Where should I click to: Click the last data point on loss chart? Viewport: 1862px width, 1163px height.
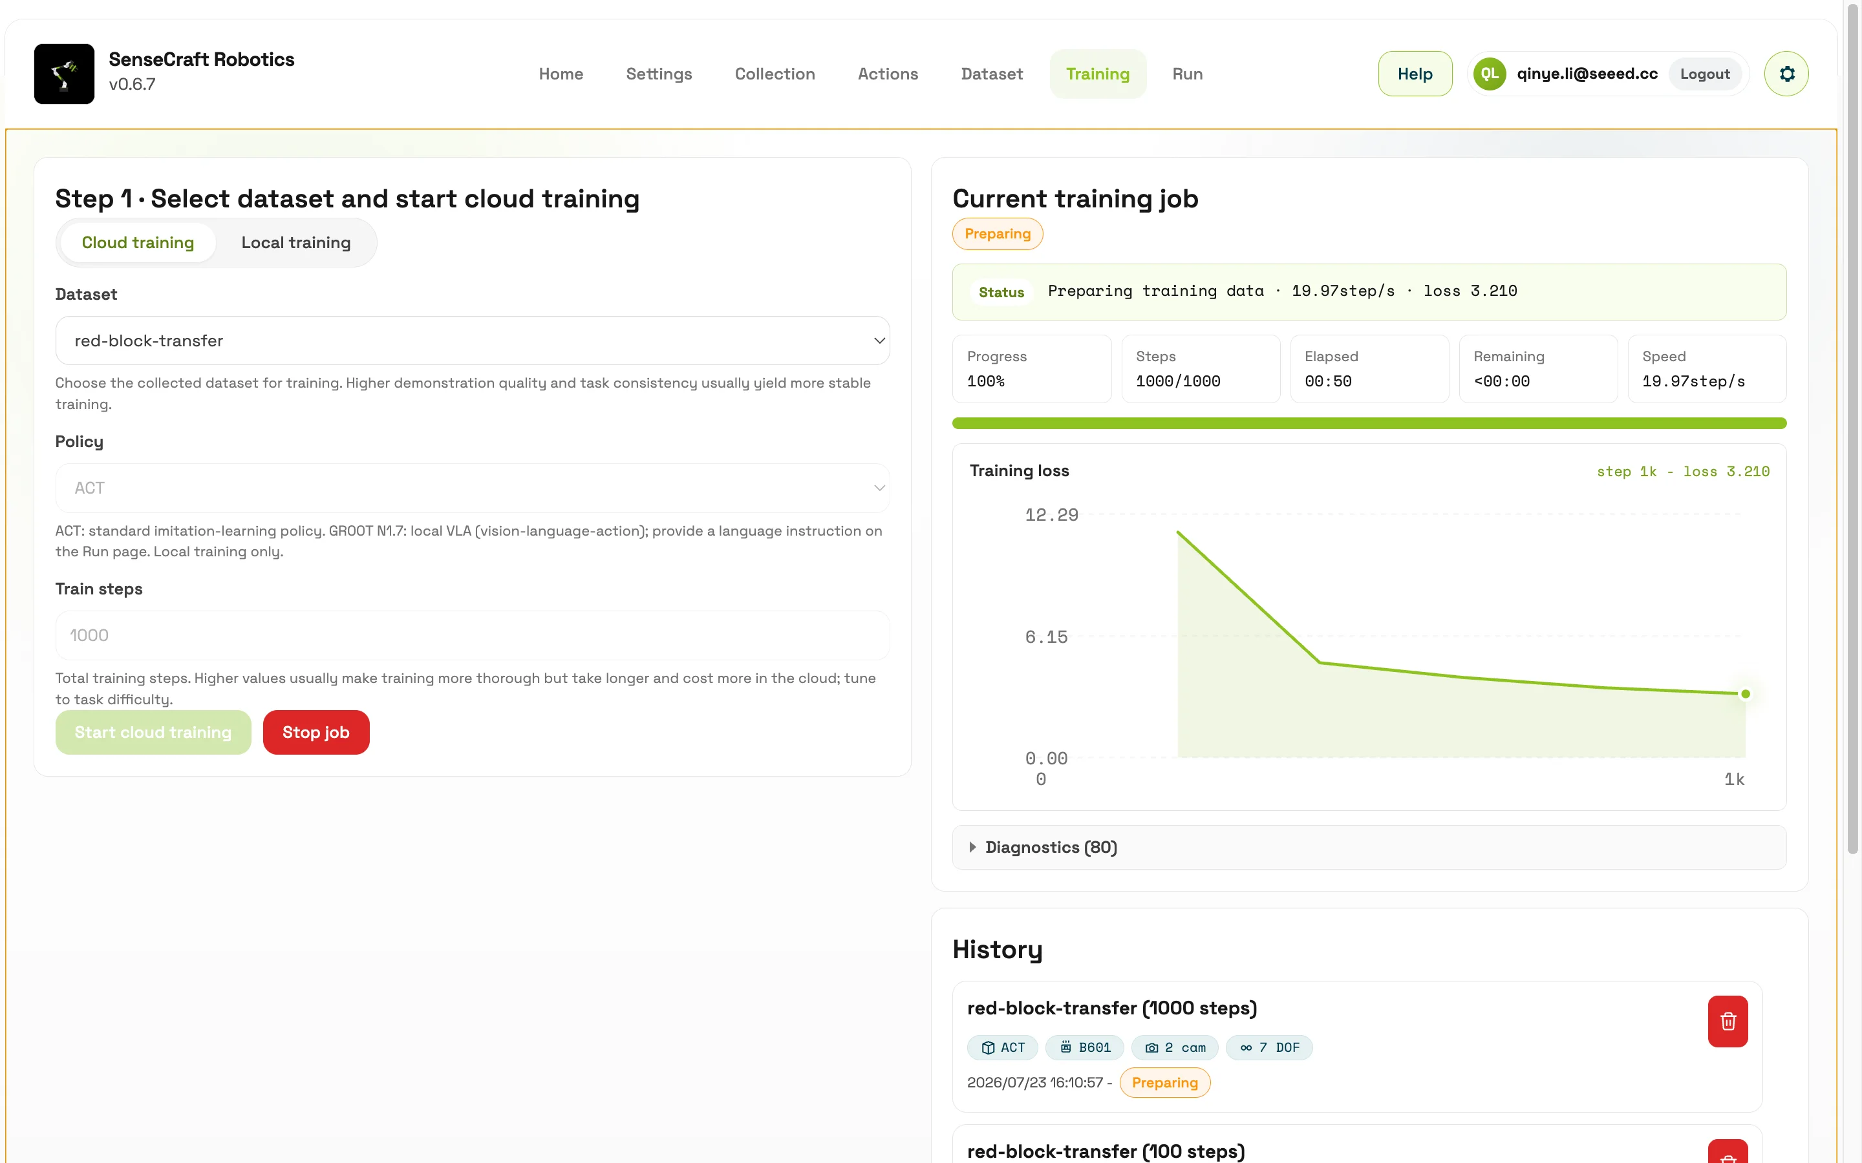1746,694
